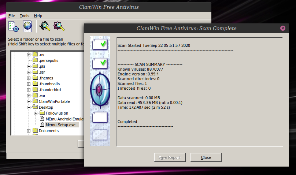Click the SCAN SUMMARY heading

tap(150, 64)
